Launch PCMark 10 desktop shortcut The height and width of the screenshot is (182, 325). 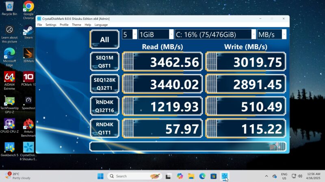click(x=28, y=78)
